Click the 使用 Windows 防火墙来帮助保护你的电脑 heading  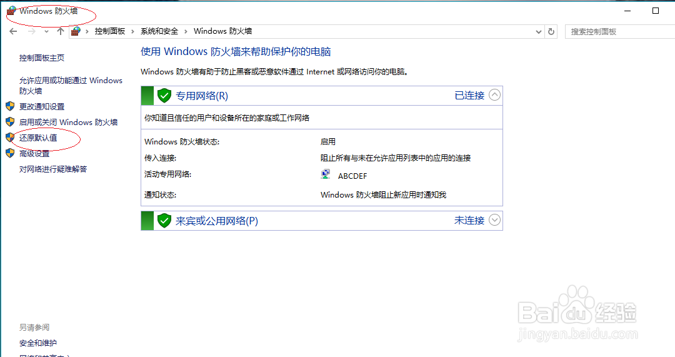coord(236,52)
